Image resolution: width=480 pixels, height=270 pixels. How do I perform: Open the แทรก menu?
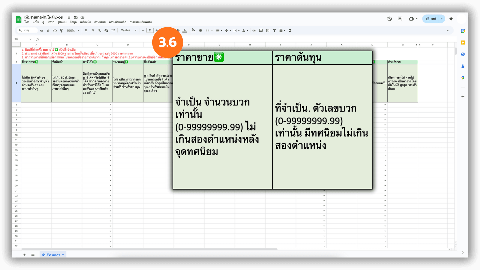[51, 22]
